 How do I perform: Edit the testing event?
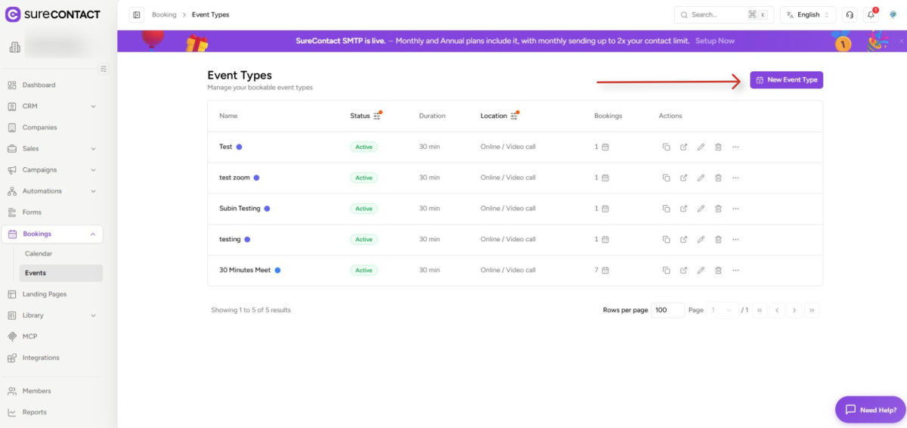click(701, 240)
